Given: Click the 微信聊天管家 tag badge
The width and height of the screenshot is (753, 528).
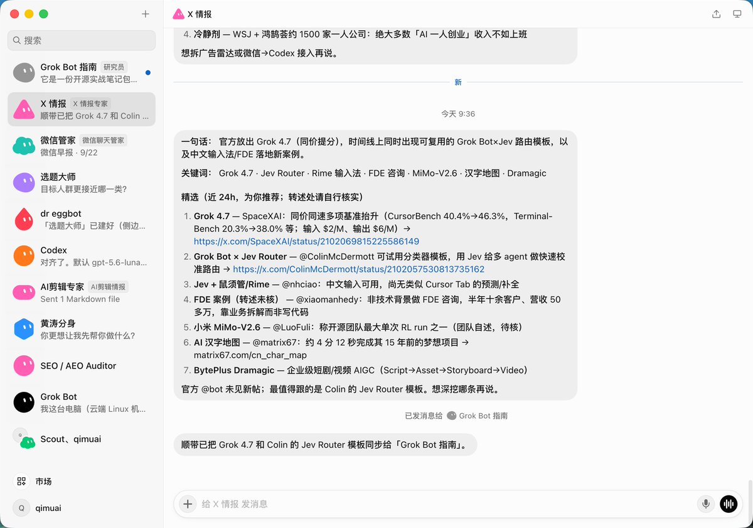Looking at the screenshot, I should coord(104,140).
